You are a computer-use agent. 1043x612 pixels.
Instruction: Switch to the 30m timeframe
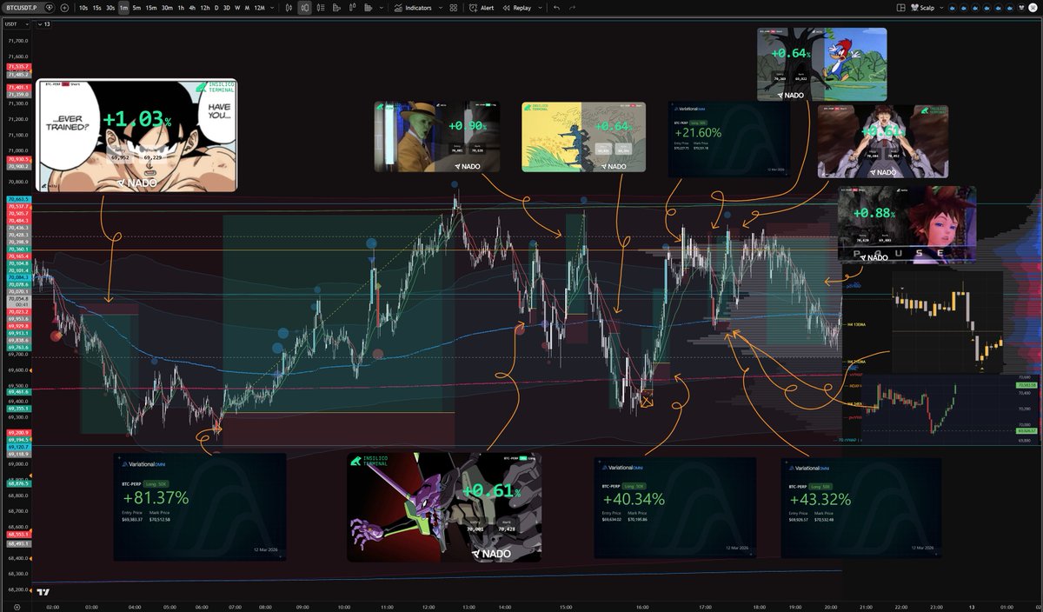167,8
